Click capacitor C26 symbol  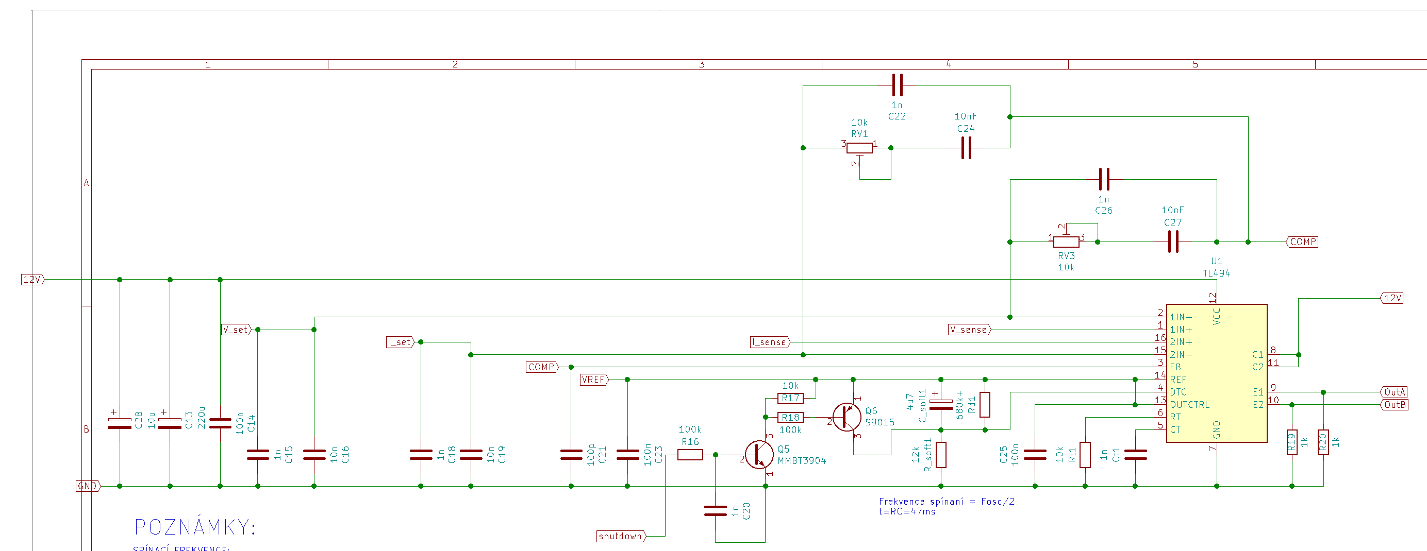1104,179
